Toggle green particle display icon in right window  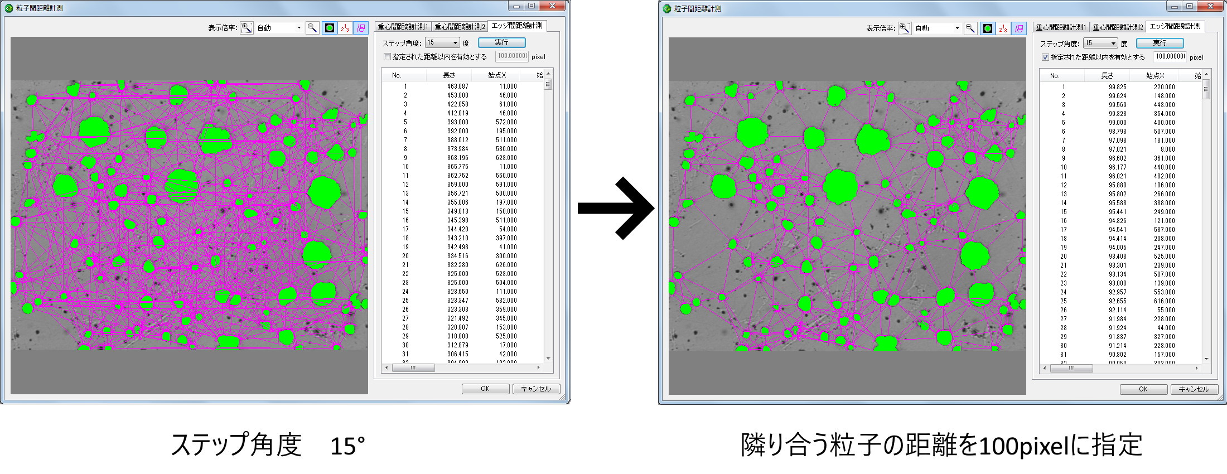coord(988,28)
